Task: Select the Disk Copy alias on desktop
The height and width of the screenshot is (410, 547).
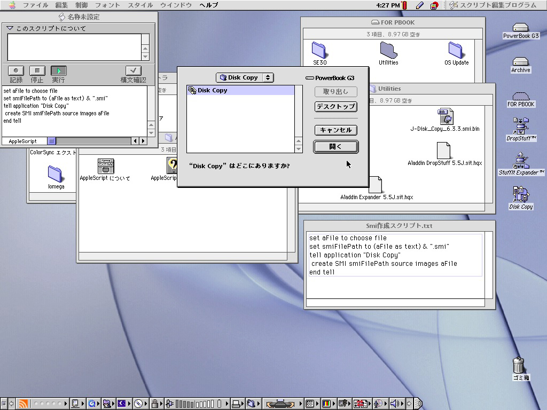Action: tap(521, 194)
